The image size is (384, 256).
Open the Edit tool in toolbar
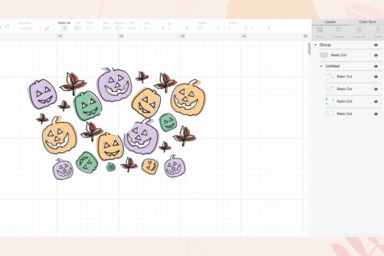coord(78,28)
